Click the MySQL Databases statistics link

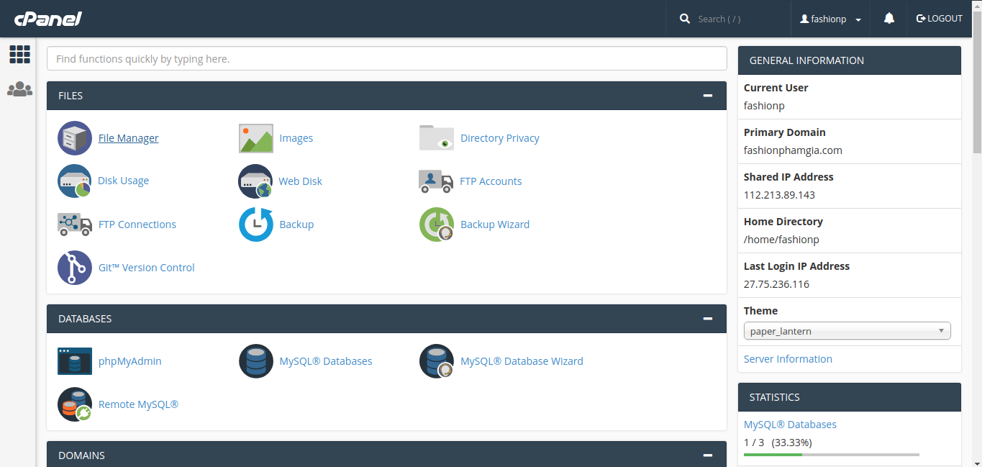790,425
